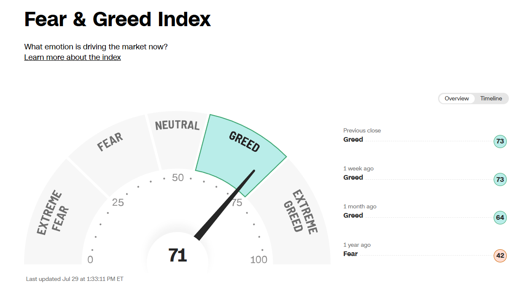Click the current index value 71
This screenshot has height=294, width=527.
177,255
